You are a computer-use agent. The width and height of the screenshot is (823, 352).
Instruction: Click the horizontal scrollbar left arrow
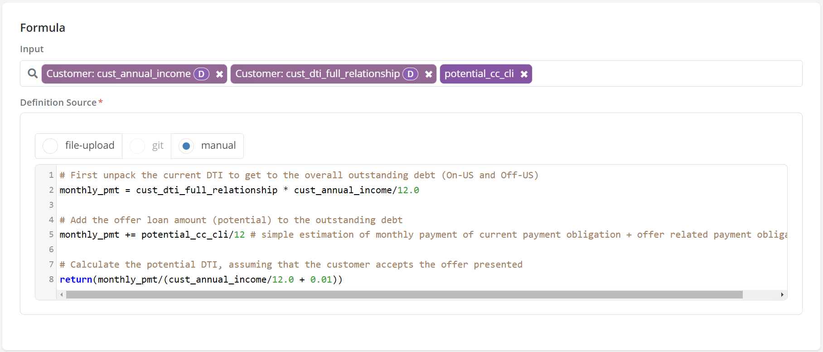pos(62,295)
